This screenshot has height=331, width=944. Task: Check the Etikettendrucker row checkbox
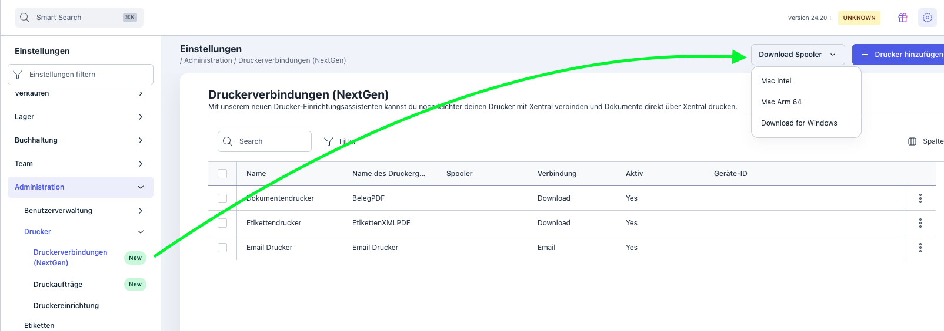[x=222, y=223]
